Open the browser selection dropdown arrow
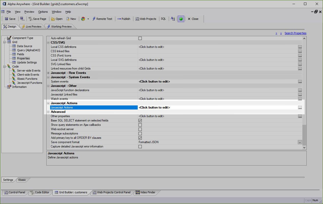Image resolution: width=323 pixels, height=204 pixels. point(88,19)
